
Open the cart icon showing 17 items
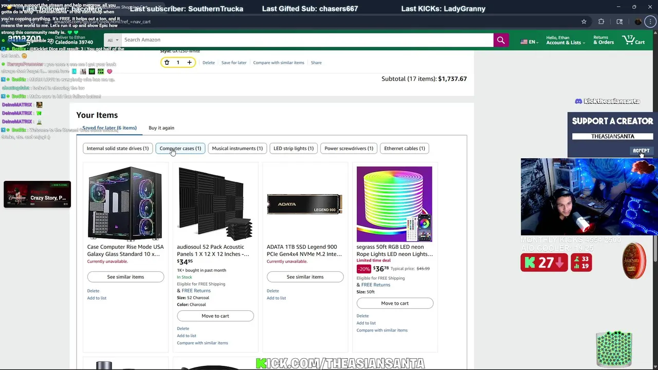pos(633,40)
